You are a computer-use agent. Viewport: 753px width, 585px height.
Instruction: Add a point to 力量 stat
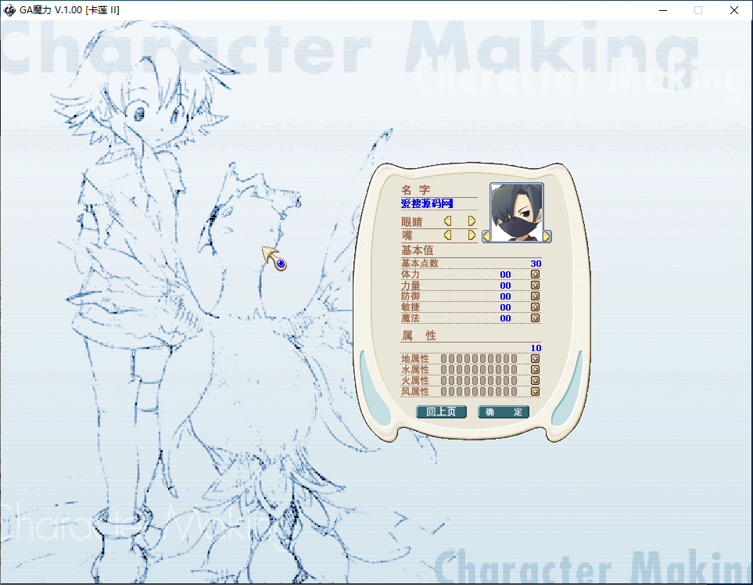535,285
